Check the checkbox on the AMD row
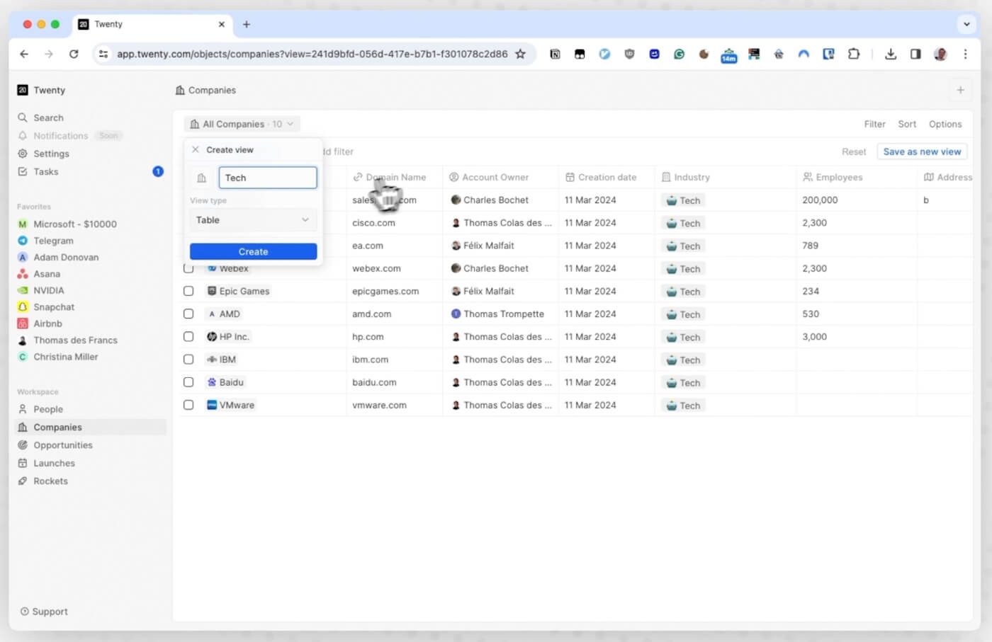 click(188, 314)
